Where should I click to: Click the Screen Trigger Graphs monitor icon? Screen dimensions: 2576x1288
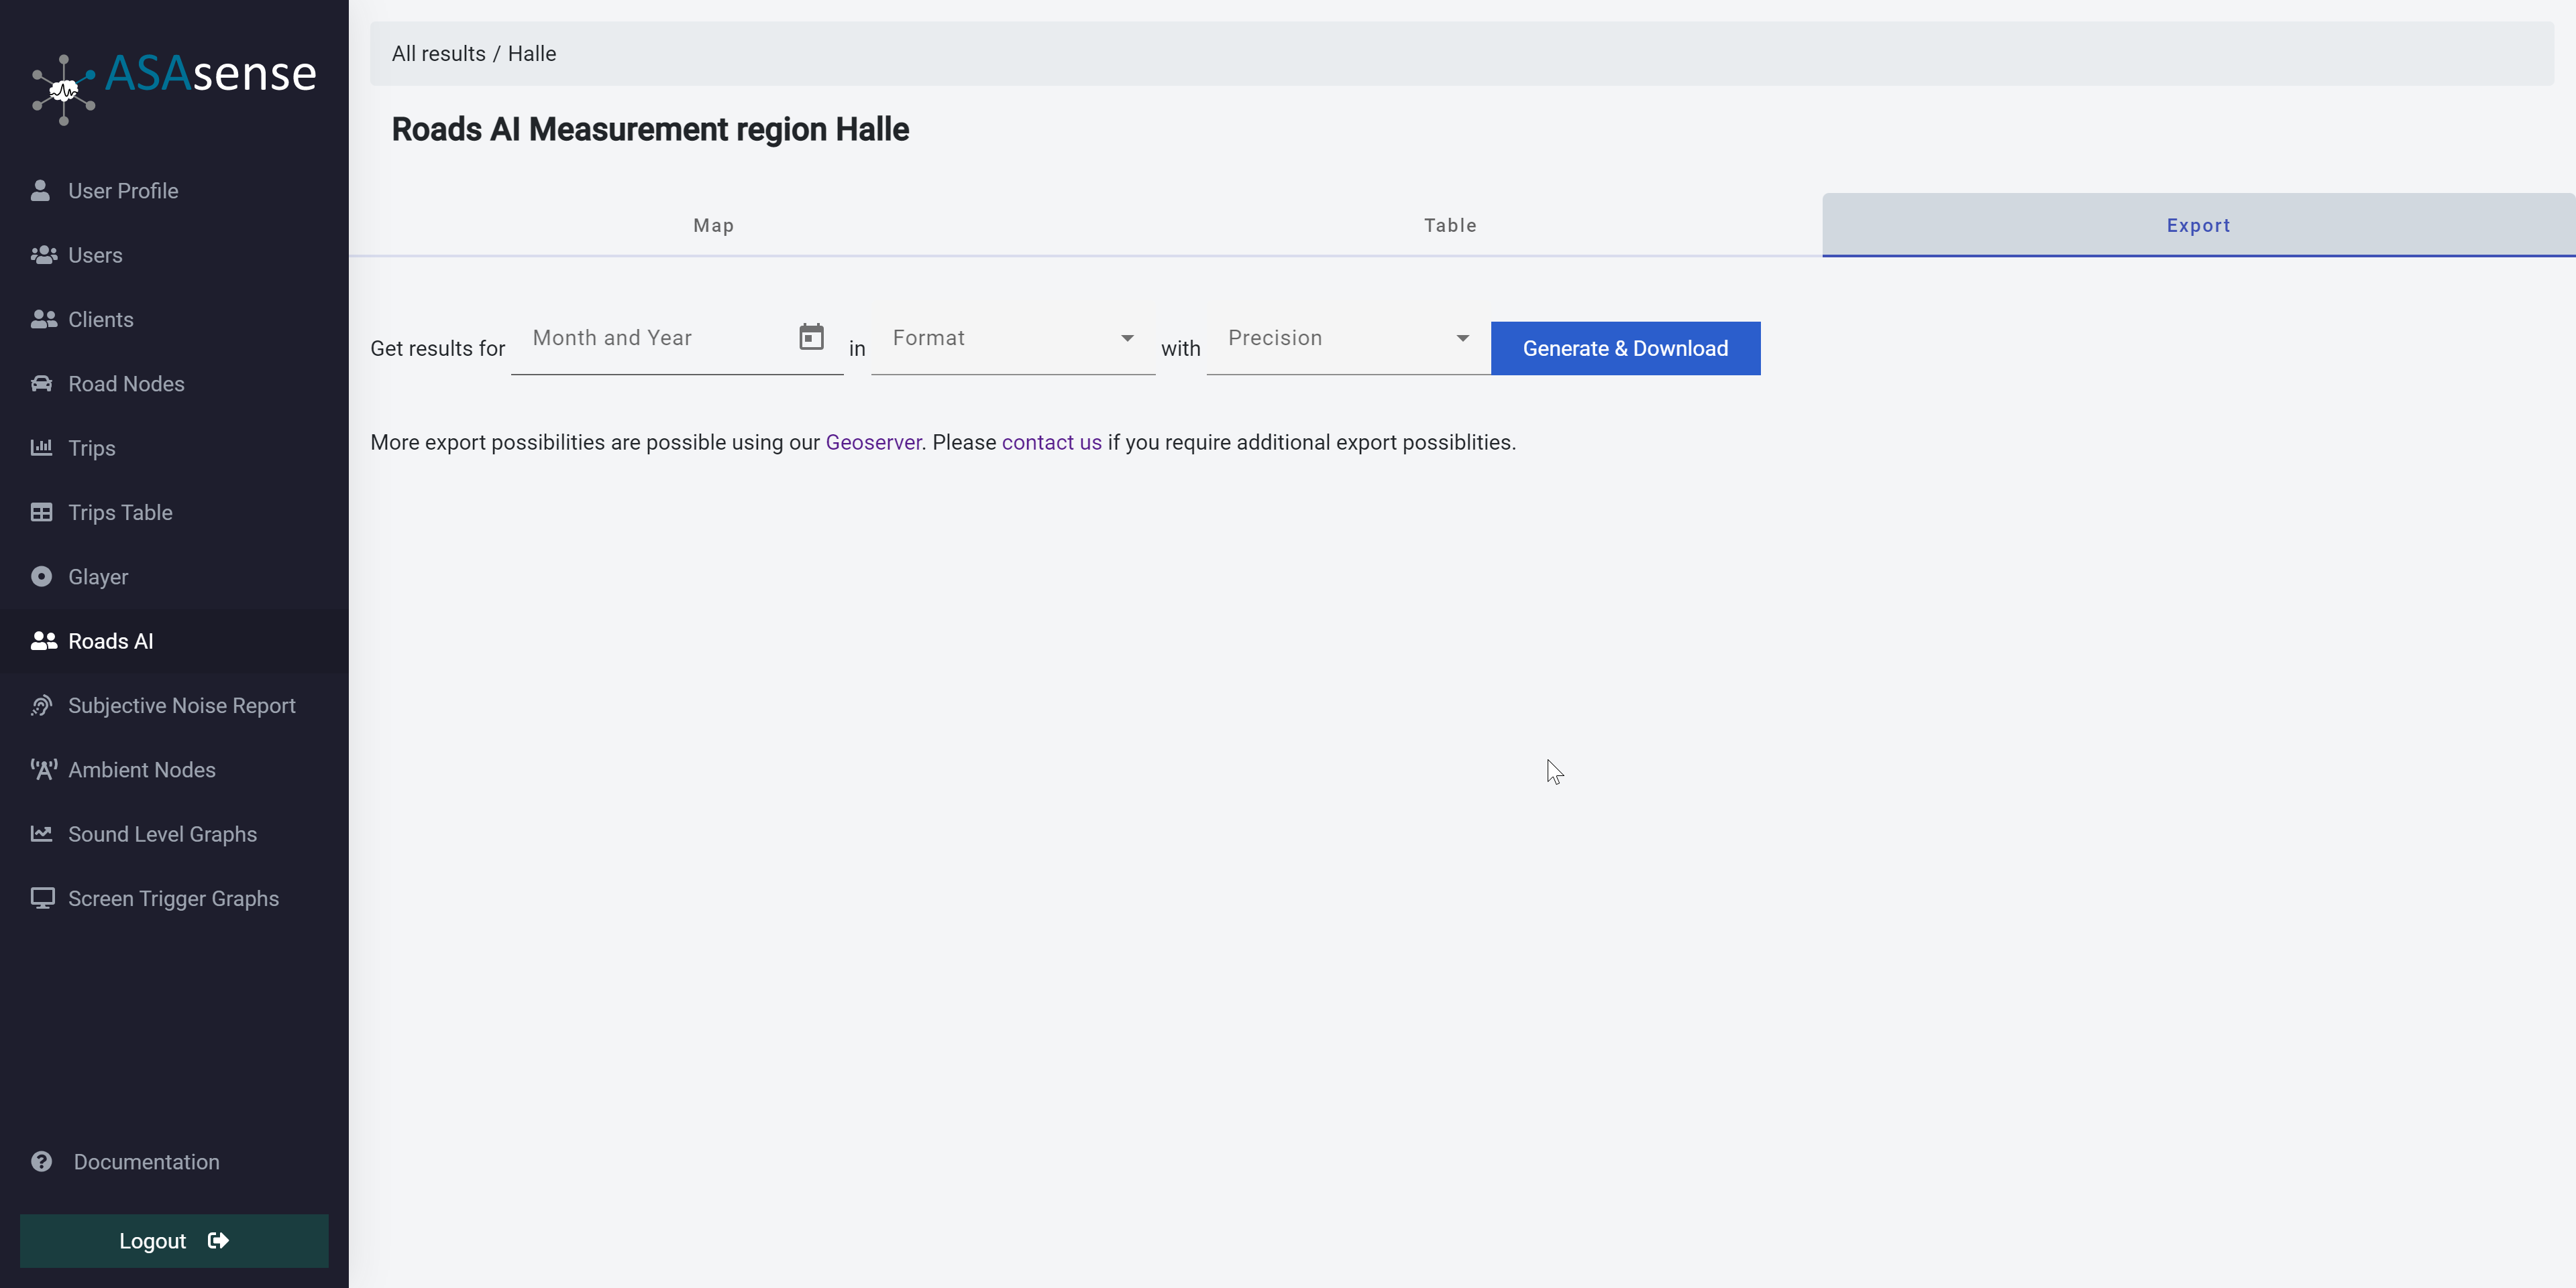pyautogui.click(x=42, y=898)
